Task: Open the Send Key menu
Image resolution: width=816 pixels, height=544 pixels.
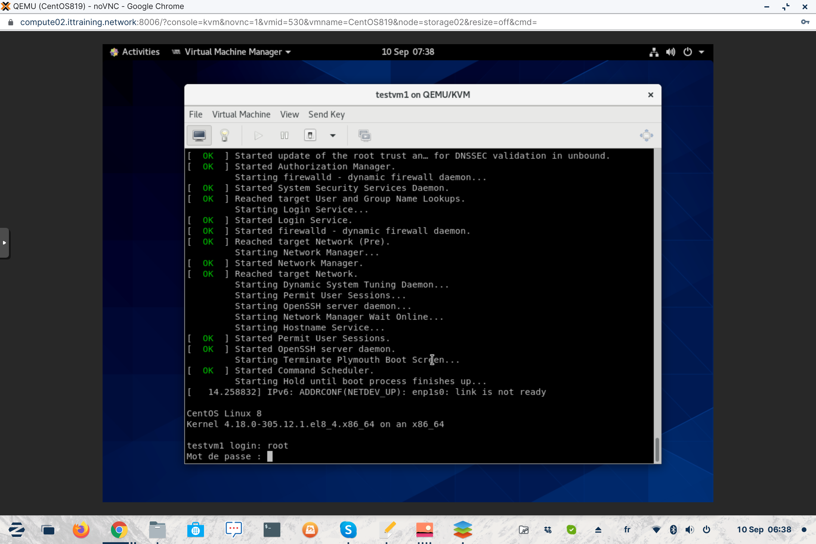Action: click(327, 114)
